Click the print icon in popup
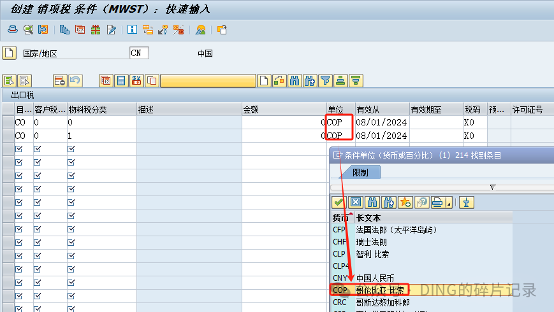Image resolution: width=554 pixels, height=312 pixels. pos(438,202)
